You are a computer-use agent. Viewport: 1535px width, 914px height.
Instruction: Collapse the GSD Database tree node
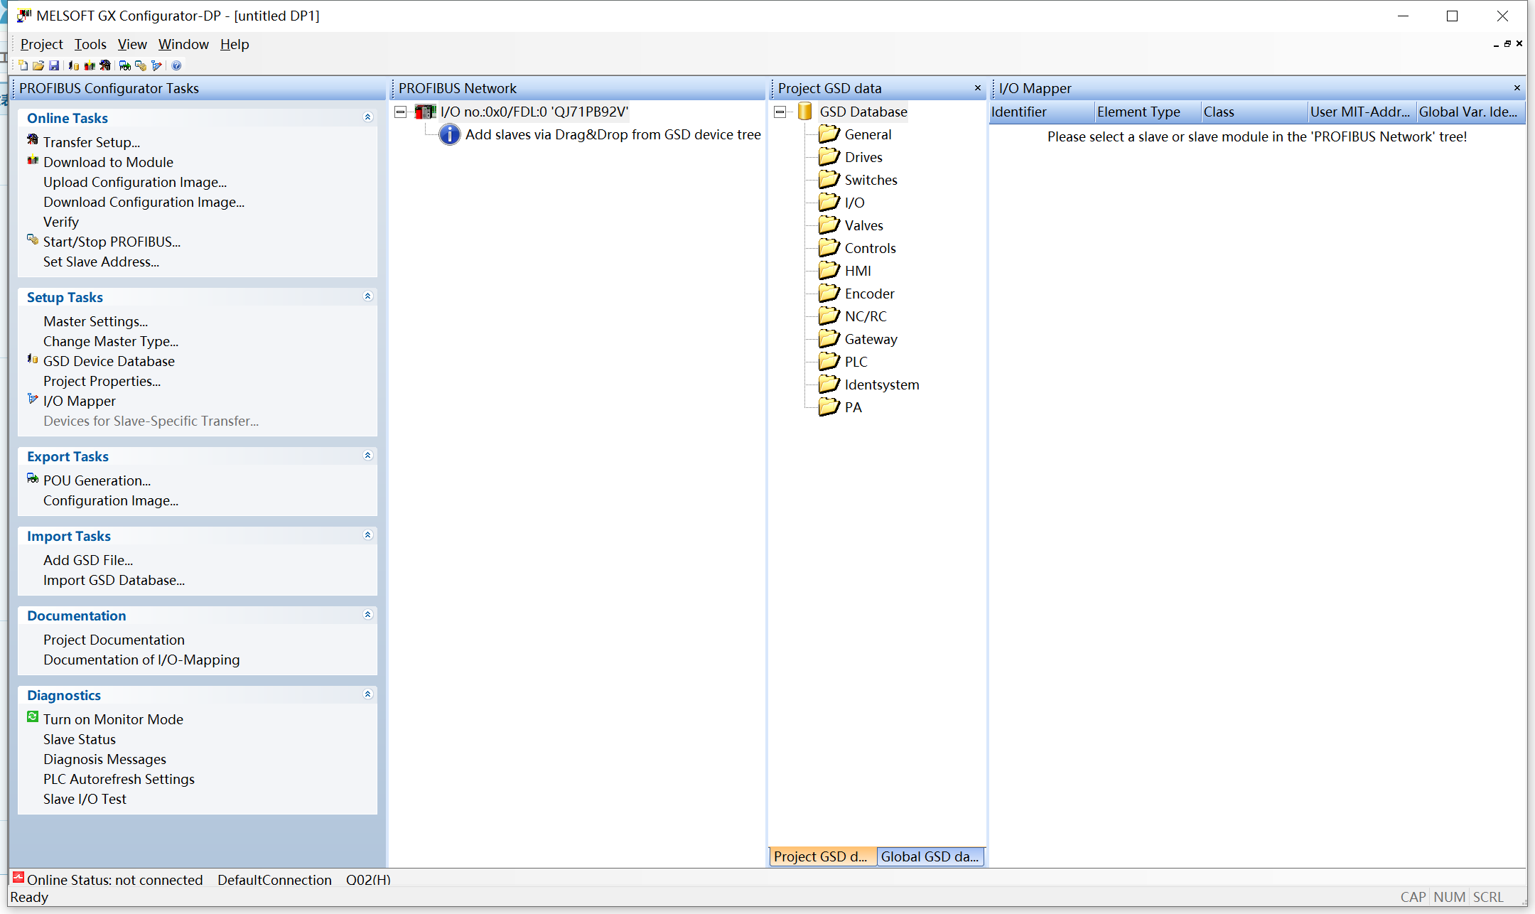[x=780, y=112]
